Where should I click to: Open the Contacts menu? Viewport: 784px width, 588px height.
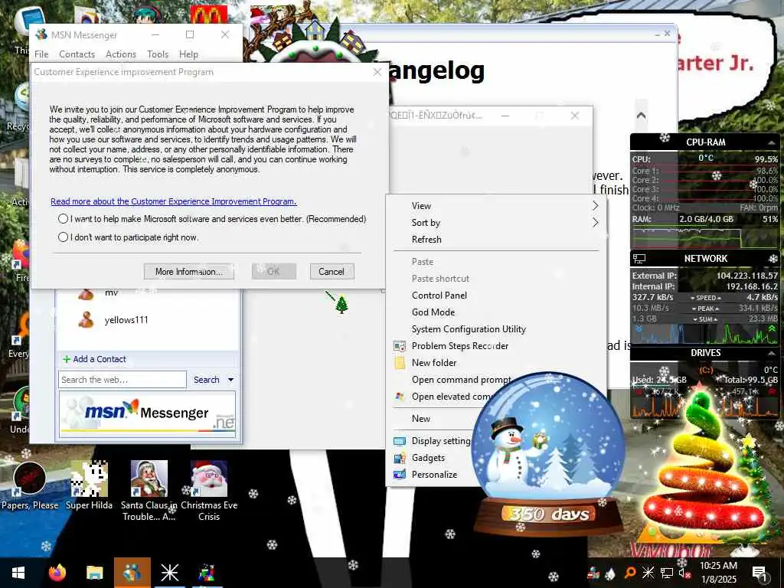(x=77, y=54)
